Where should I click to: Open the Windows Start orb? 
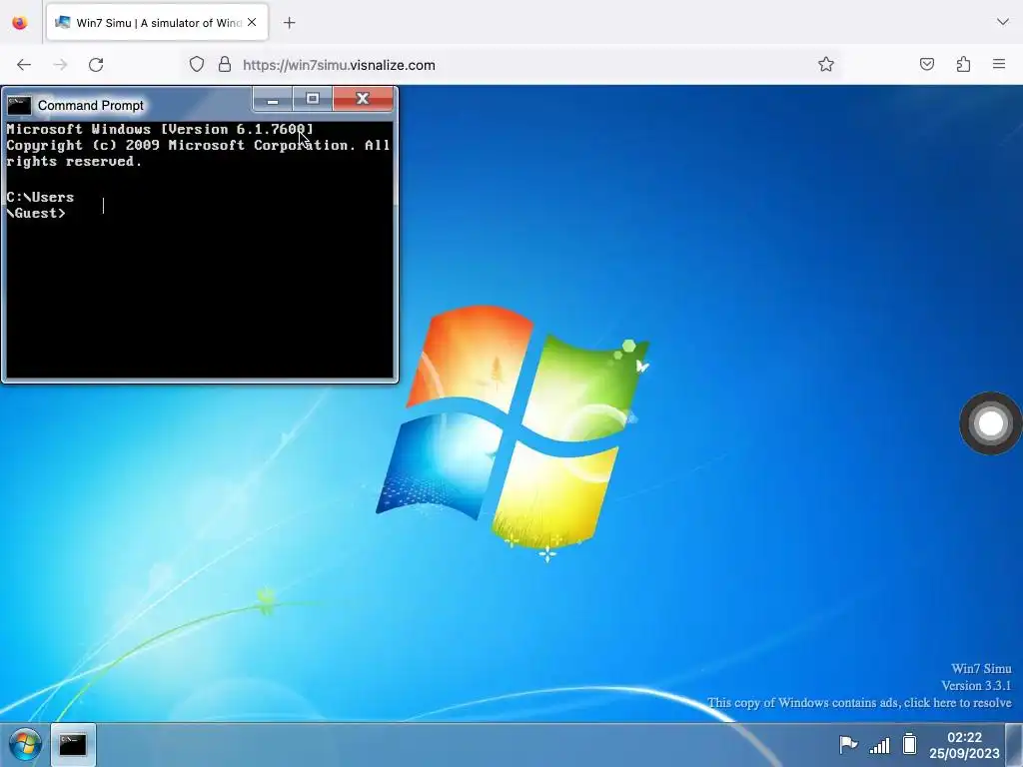pos(25,744)
